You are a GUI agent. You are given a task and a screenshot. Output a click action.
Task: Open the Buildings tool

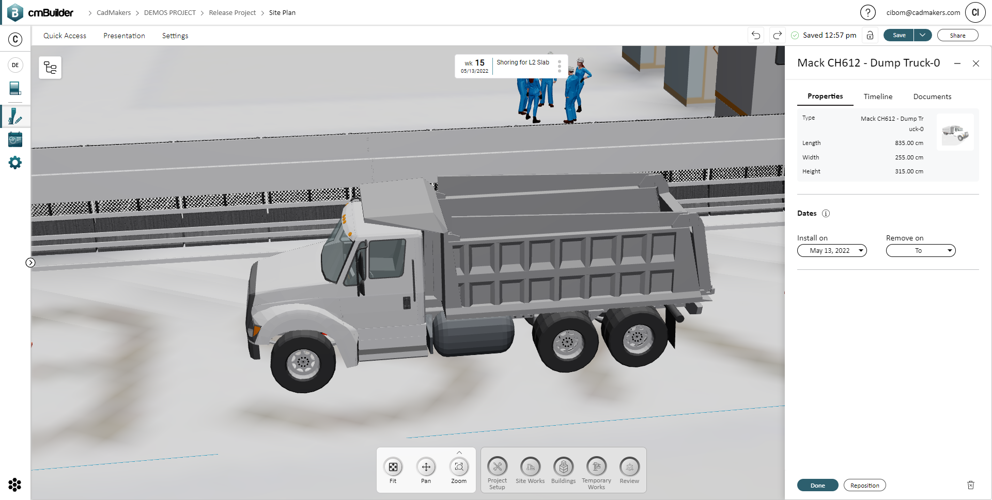(563, 470)
